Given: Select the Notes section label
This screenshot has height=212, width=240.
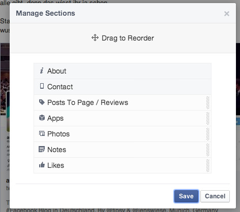Looking at the screenshot, I should [x=56, y=150].
